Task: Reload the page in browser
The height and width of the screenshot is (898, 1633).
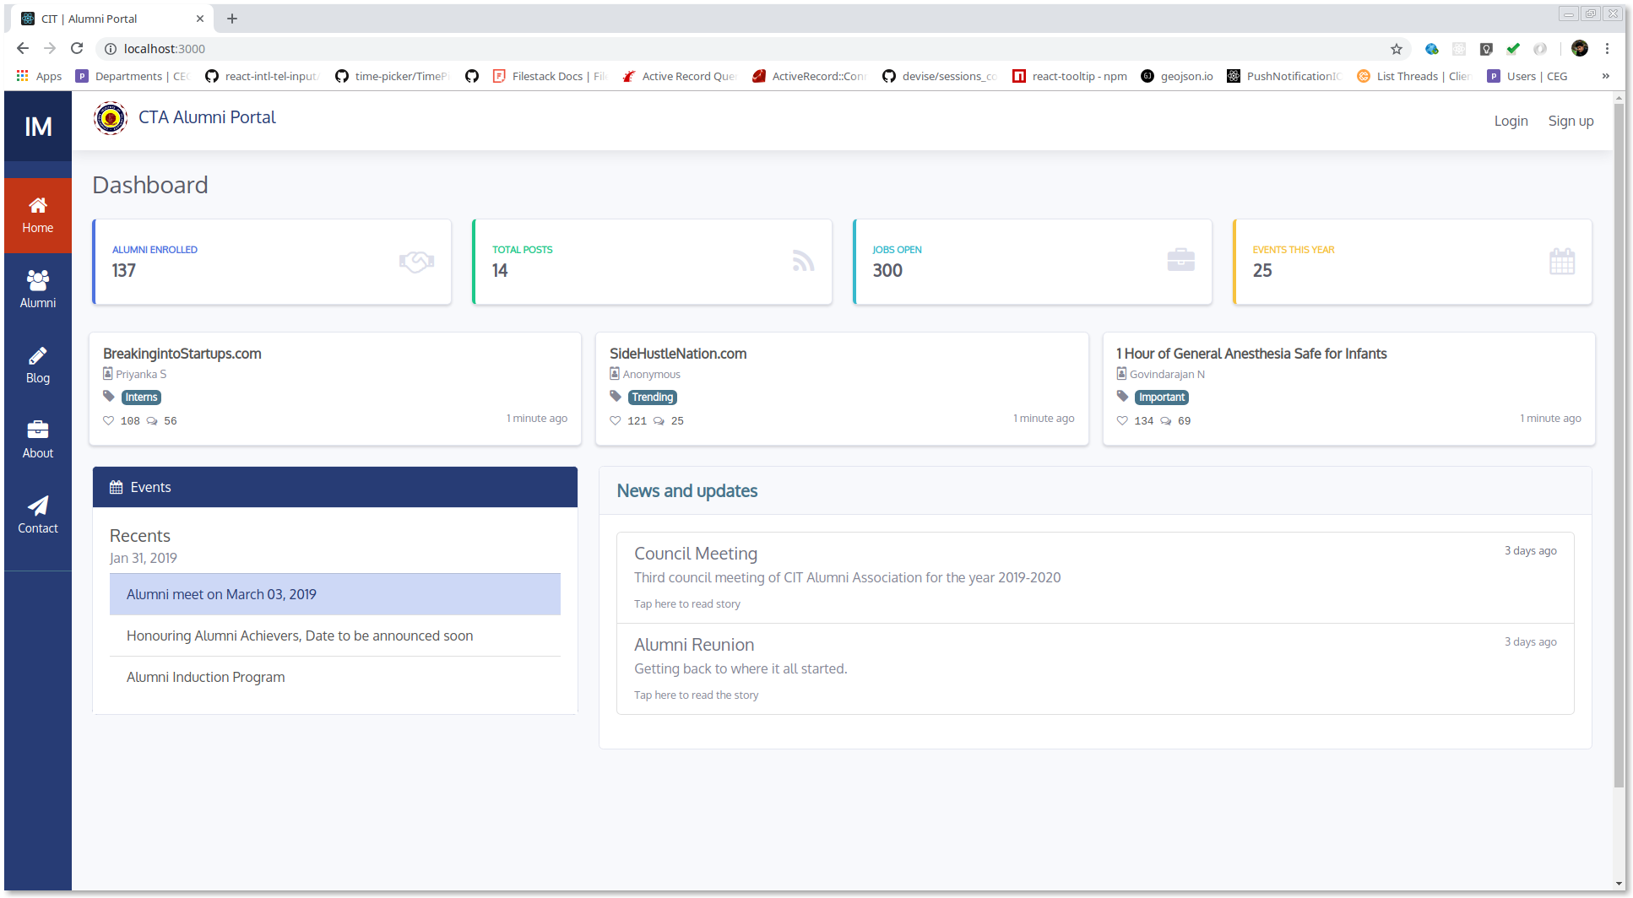Action: [x=77, y=49]
